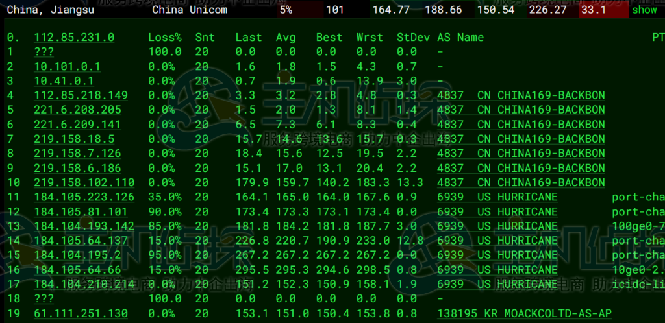Click the 35.0% loss value at hop 11
This screenshot has height=323, width=665.
[x=165, y=197]
